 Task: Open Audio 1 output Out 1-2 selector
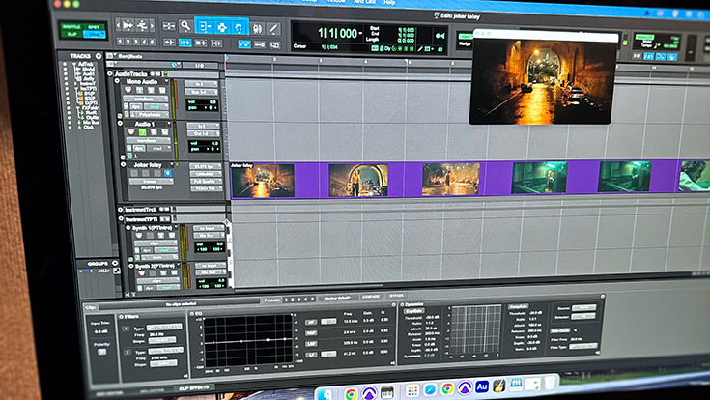pos(203,134)
